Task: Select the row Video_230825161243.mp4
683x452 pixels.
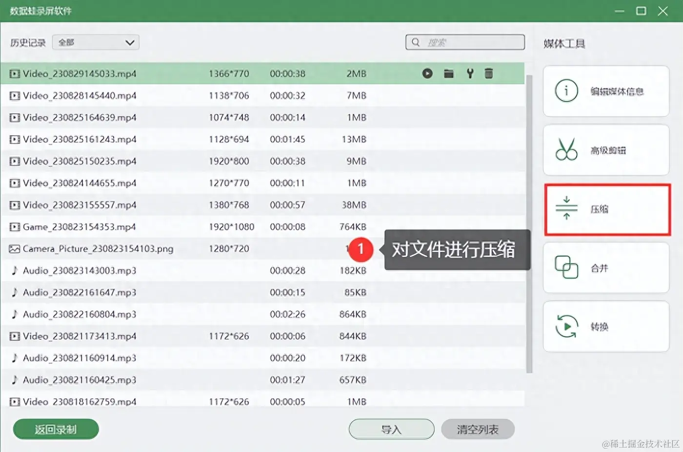Action: point(262,140)
